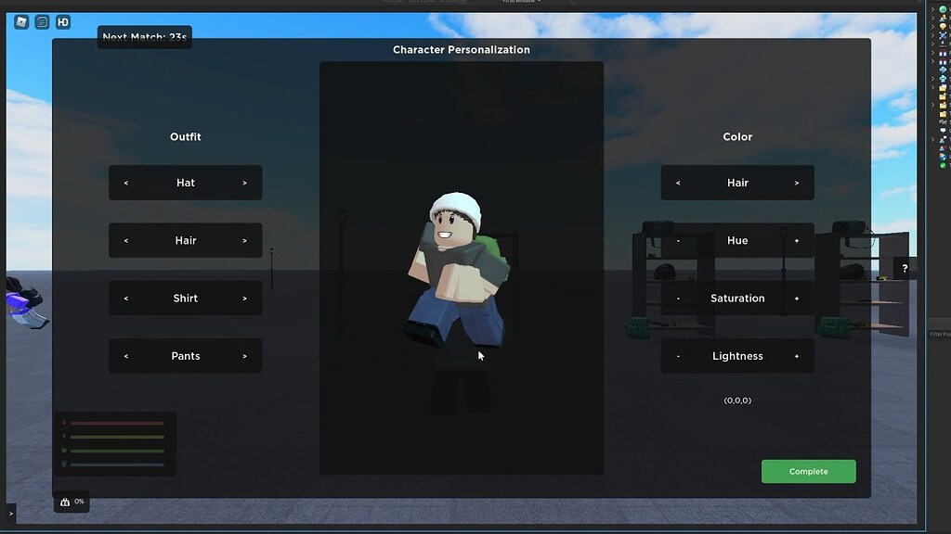The width and height of the screenshot is (951, 534).
Task: Select next Hat with right arrow
Action: point(244,183)
